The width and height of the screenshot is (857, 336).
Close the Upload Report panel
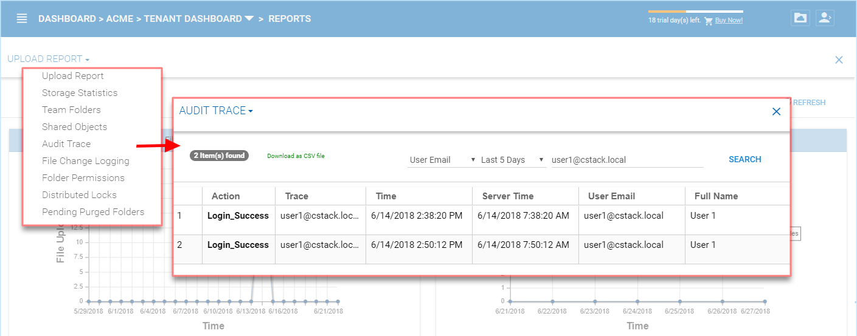tap(839, 60)
